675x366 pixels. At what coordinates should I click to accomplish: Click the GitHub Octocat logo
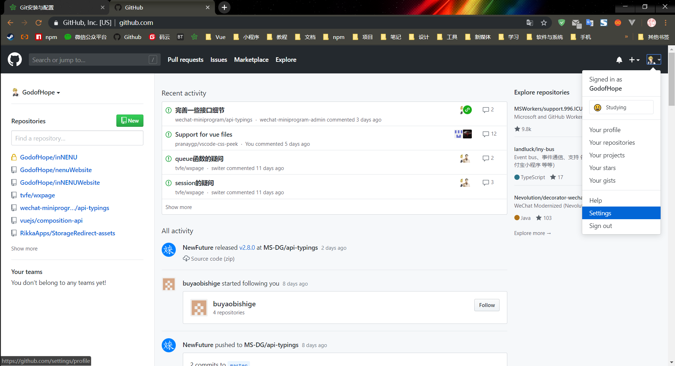(14, 59)
